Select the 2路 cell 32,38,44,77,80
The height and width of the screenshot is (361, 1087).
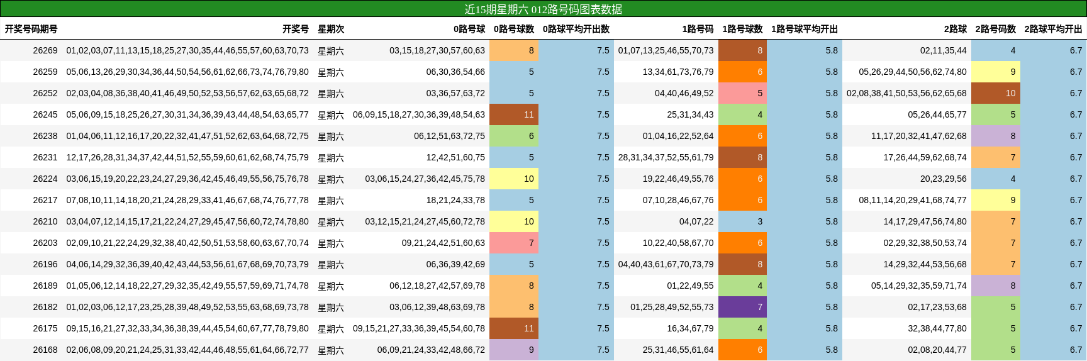(x=937, y=328)
